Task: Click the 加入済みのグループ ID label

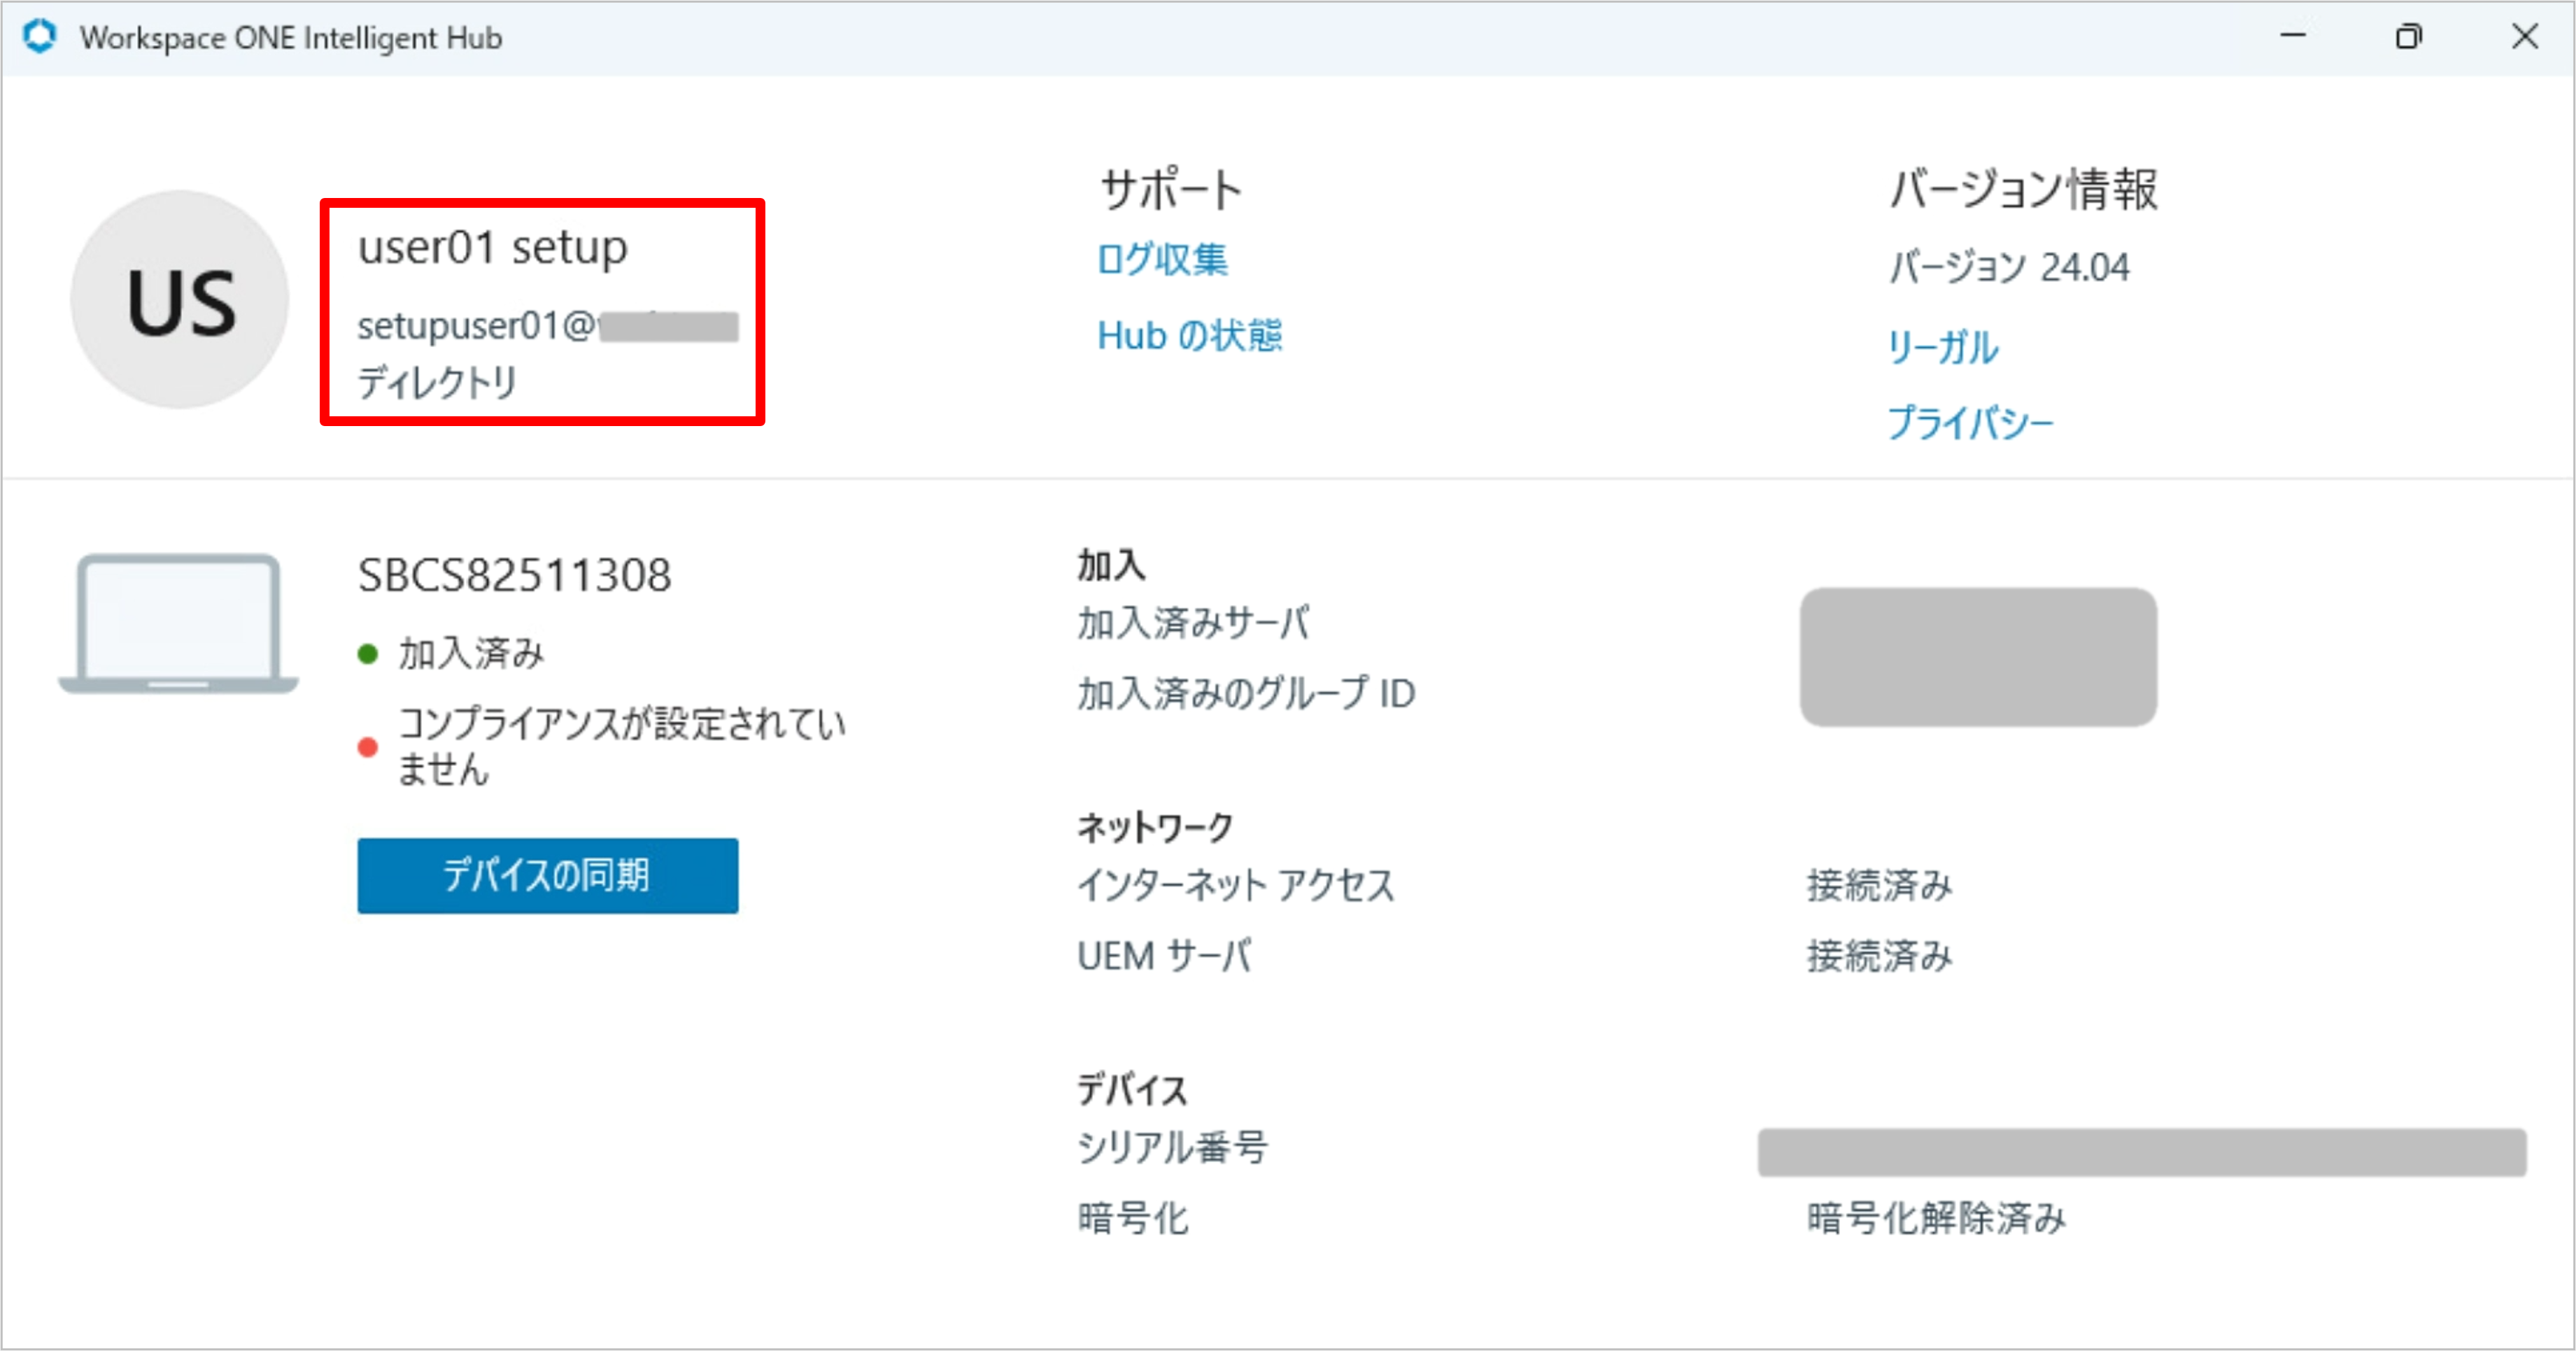Action: point(1246,693)
